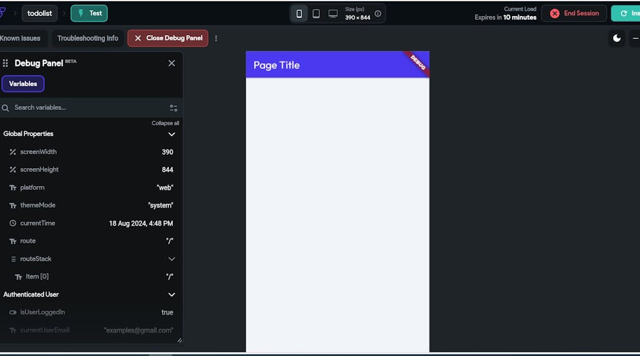Collapse the routeStack list

tap(172, 259)
